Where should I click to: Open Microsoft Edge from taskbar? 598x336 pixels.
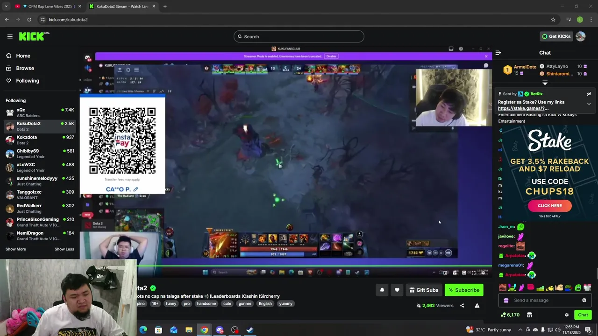point(143,330)
